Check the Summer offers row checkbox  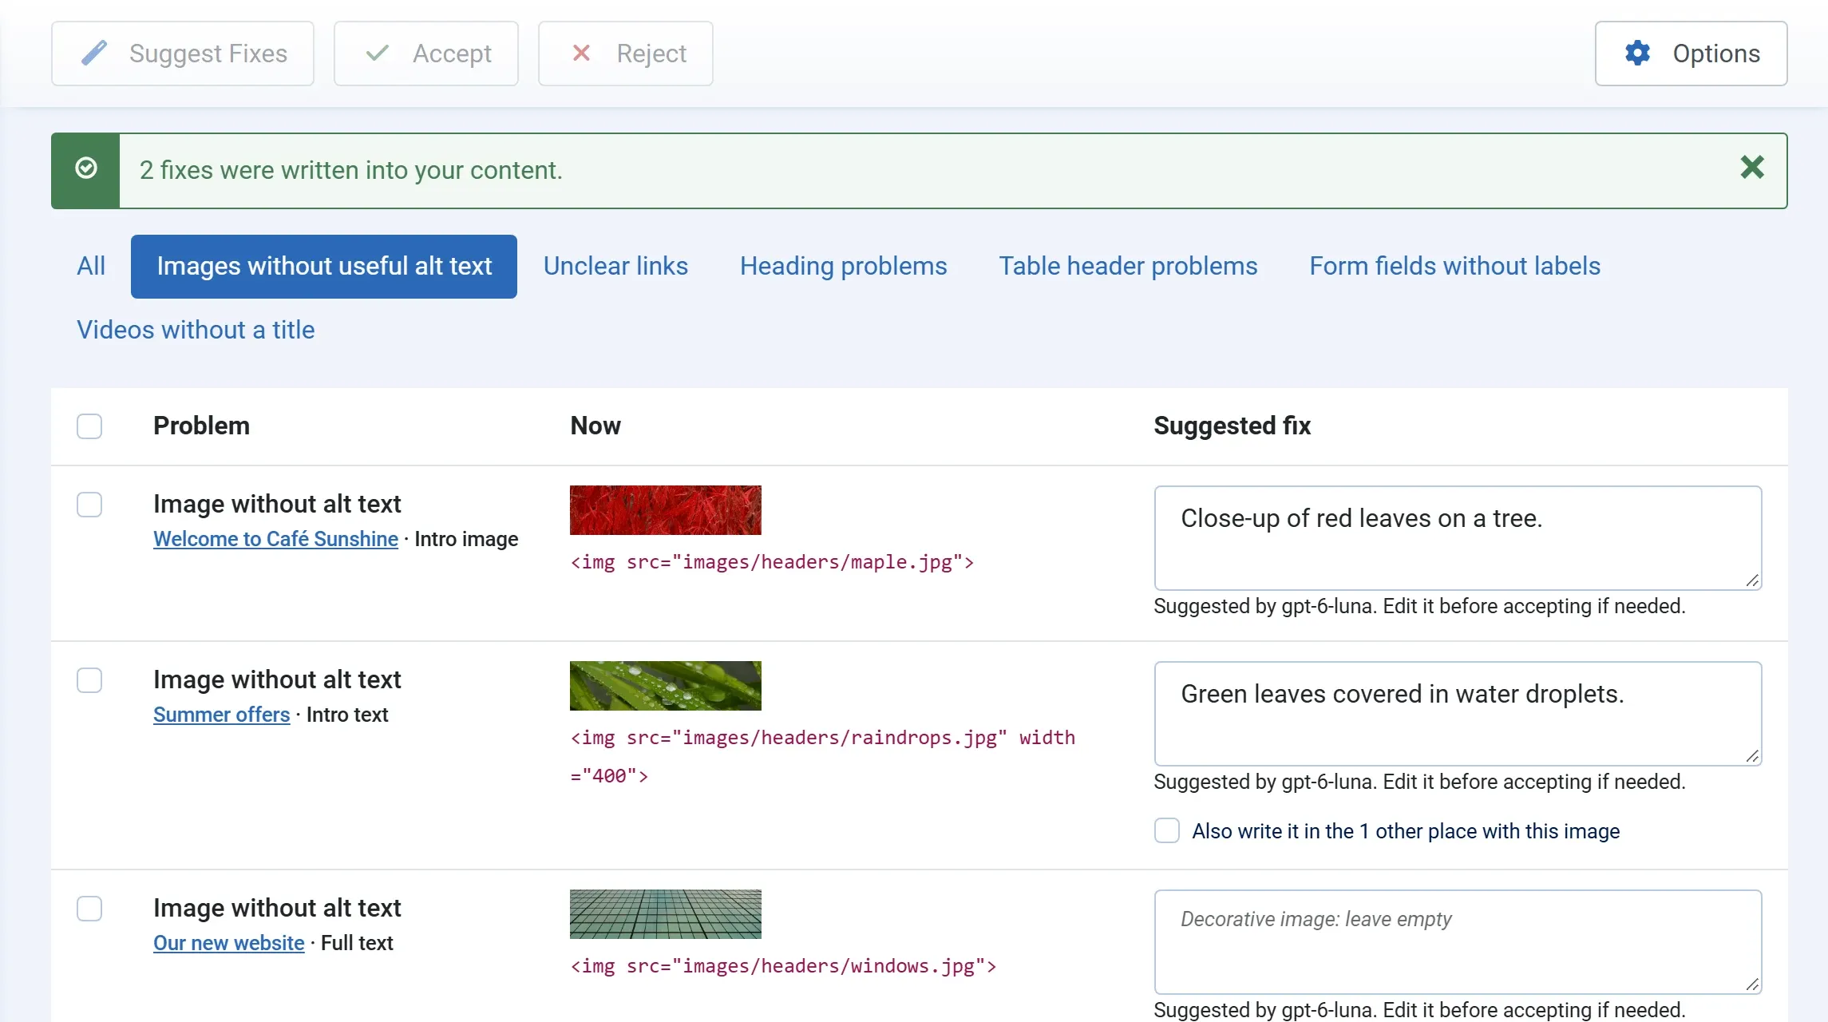[89, 680]
